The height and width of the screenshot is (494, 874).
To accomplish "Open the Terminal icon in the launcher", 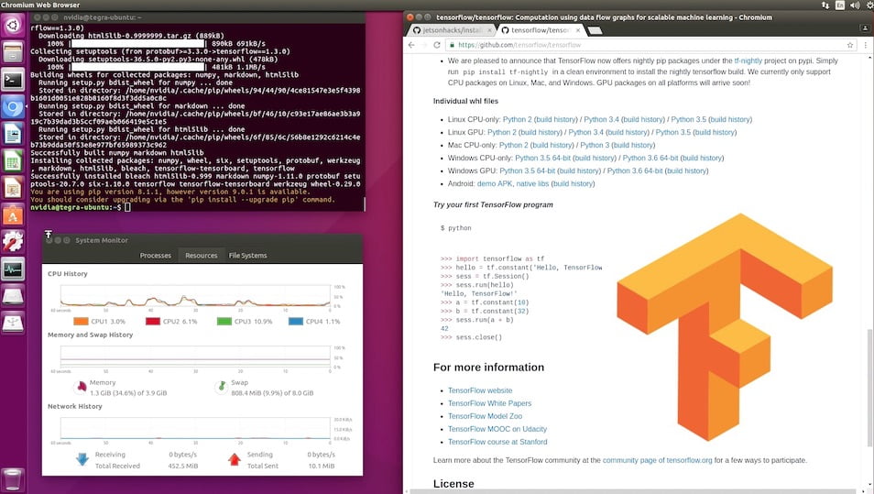I will click(x=13, y=81).
